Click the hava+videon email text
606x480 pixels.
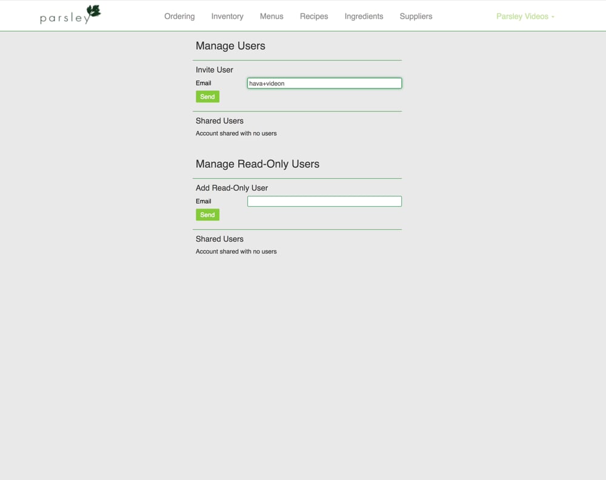[x=267, y=83]
